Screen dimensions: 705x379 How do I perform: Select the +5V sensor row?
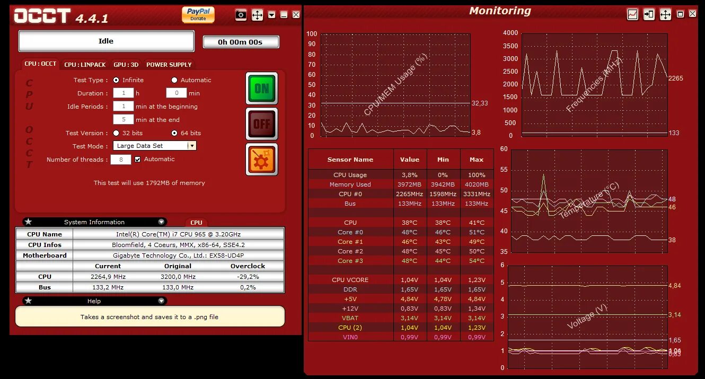(x=401, y=299)
